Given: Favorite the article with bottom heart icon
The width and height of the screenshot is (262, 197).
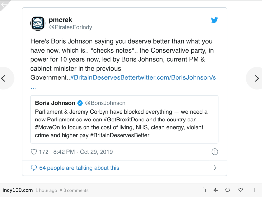Looking at the screenshot, I should tap(241, 190).
